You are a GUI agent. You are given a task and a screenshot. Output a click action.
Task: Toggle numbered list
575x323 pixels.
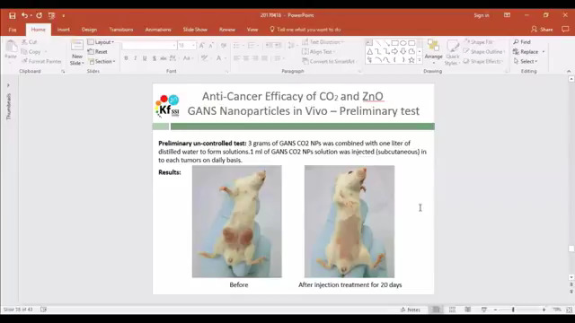click(252, 46)
